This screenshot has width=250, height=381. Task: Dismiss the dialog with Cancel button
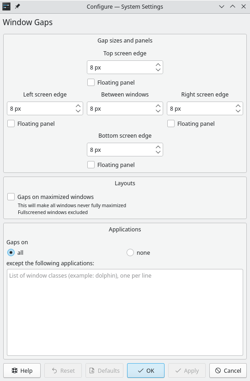228,370
